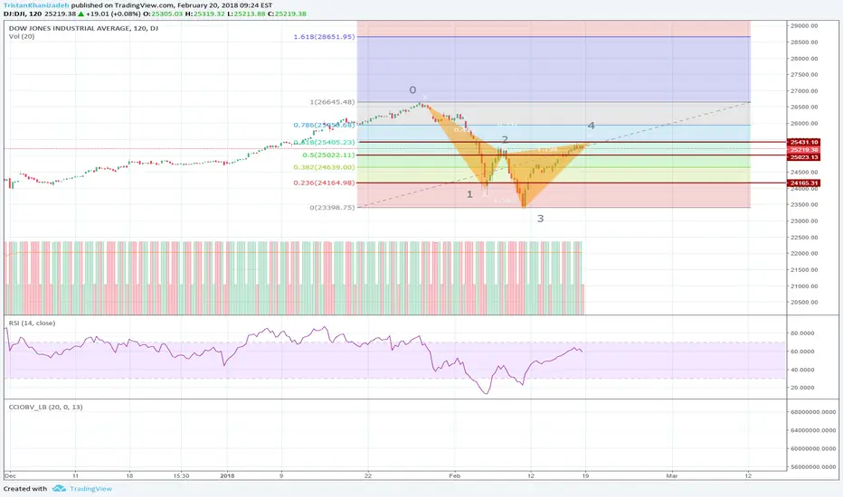Image resolution: width=843 pixels, height=497 pixels.
Task: Click the wave label 3 marker
Action: pos(540,218)
